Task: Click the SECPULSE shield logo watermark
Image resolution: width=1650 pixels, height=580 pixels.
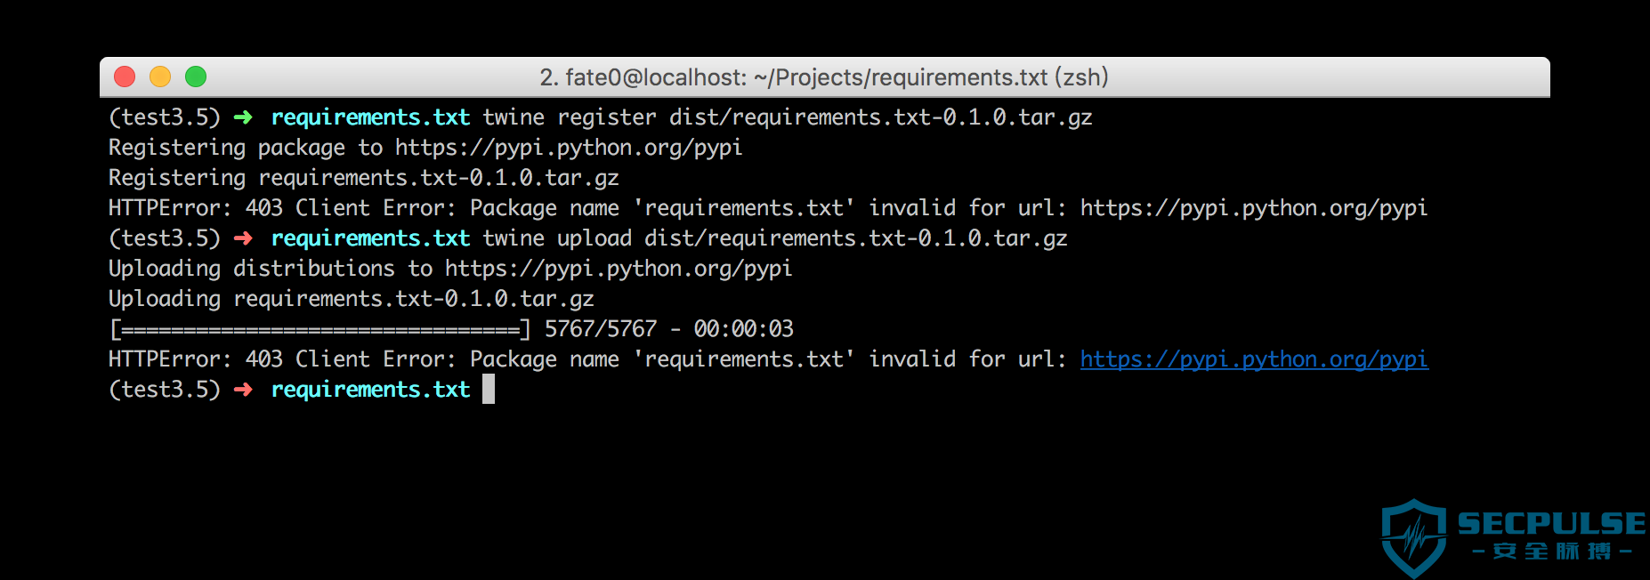Action: [x=1413, y=538]
